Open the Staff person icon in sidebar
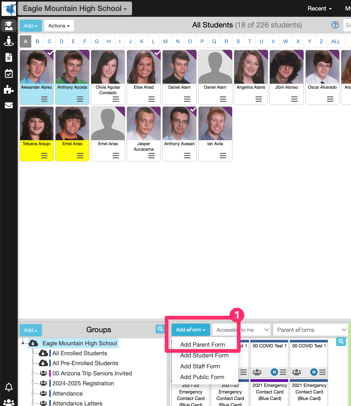This screenshot has width=351, height=406. (9, 41)
